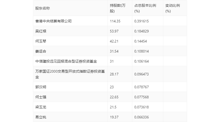Click the 占总股本比例(%) column header

145,8
